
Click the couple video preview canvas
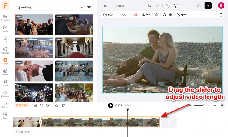click(x=163, y=60)
